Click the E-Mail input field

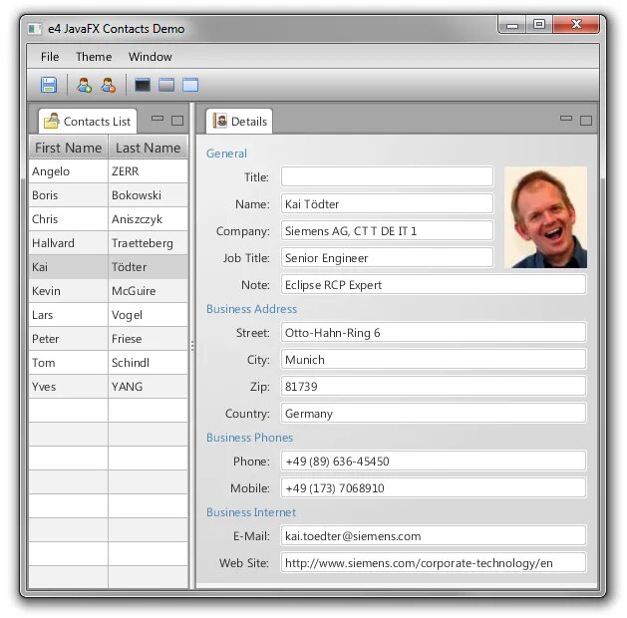[434, 535]
